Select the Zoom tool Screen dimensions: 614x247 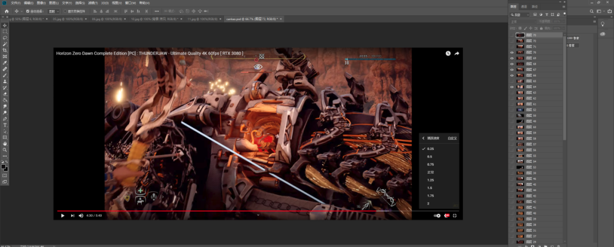[x=5, y=150]
